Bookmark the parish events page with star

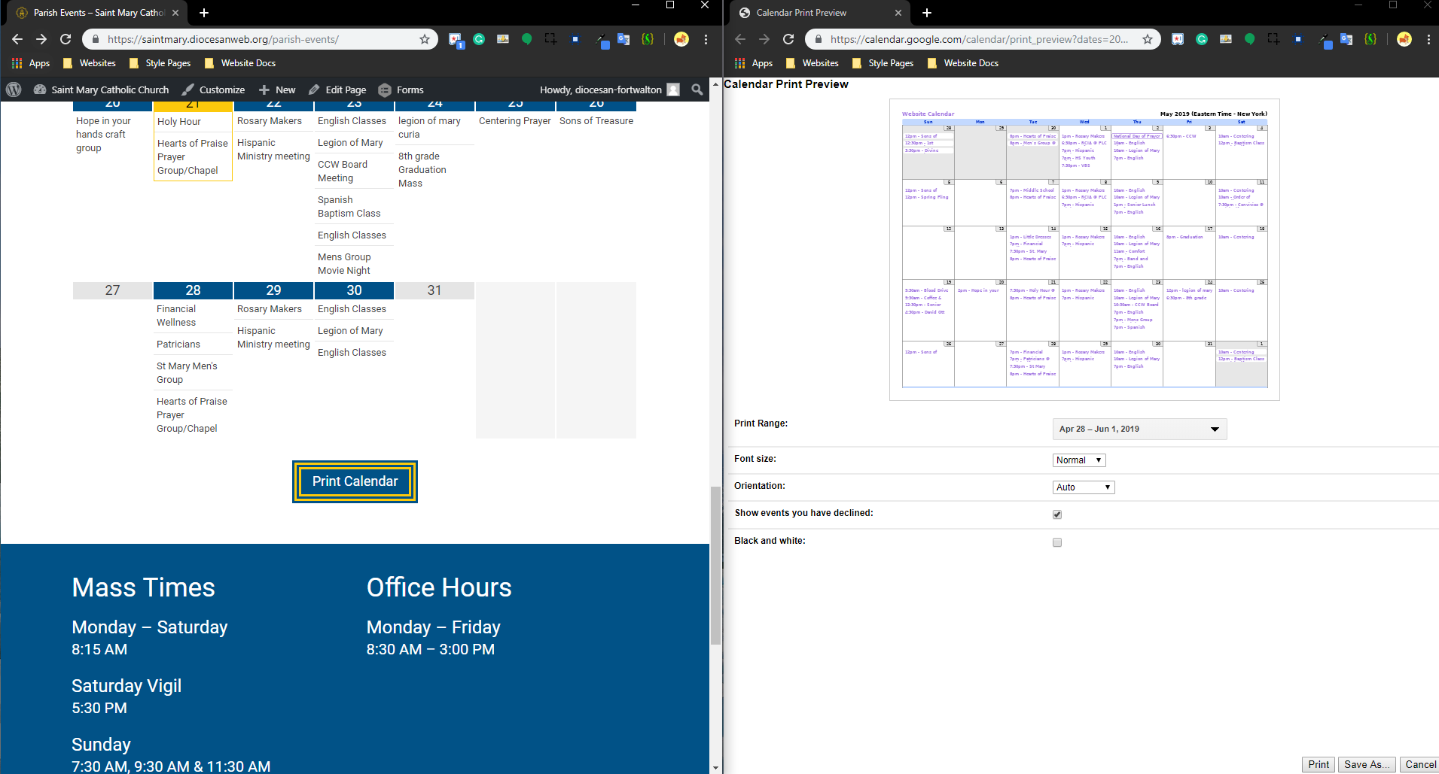[425, 39]
